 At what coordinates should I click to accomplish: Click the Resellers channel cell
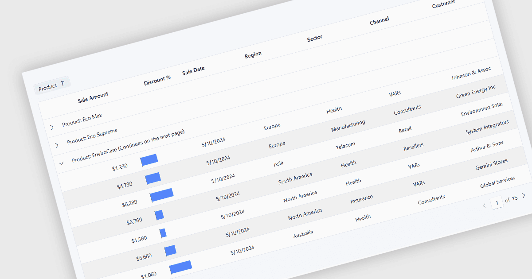413,147
